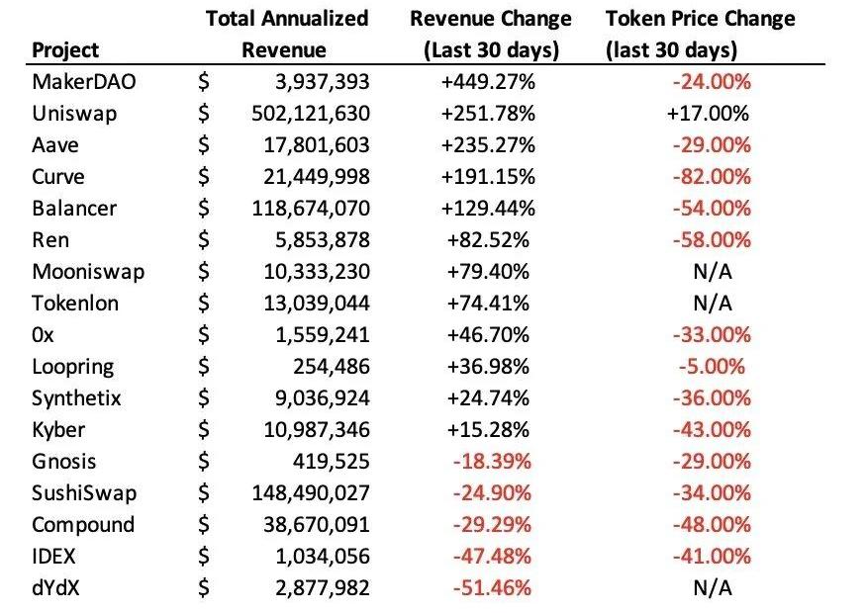Screen dimensions: 867x613
Task: Select Aave's +235.27% revenue change cell
Action: pos(490,145)
